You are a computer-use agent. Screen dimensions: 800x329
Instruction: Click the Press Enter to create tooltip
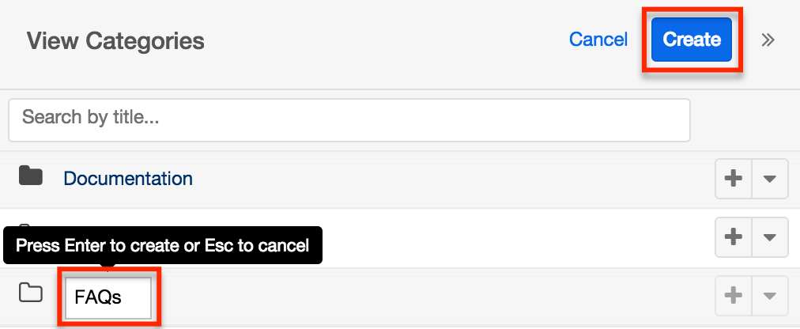tap(162, 245)
